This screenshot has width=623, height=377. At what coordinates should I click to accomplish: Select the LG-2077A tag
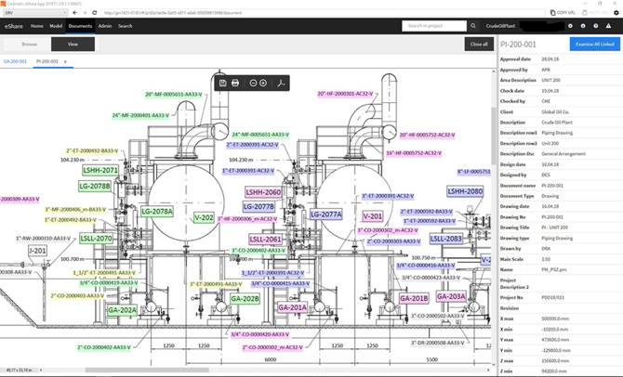(x=326, y=214)
